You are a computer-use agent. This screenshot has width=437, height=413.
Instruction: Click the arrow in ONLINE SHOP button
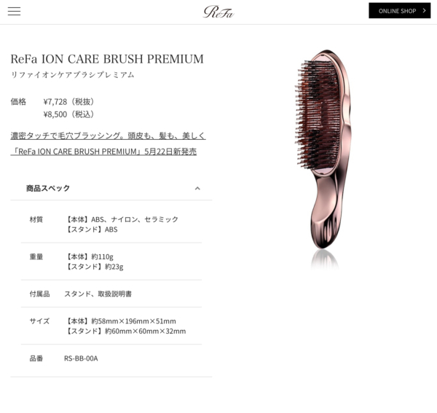(424, 11)
